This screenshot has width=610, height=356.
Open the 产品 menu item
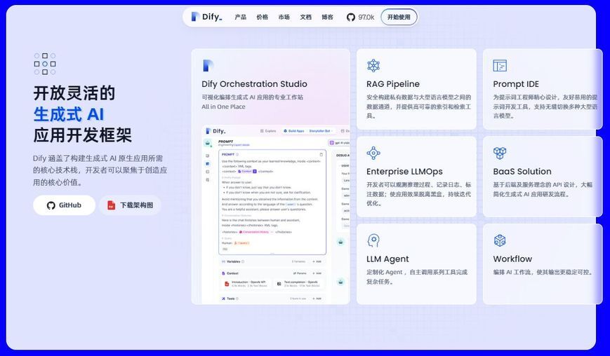[x=241, y=17]
